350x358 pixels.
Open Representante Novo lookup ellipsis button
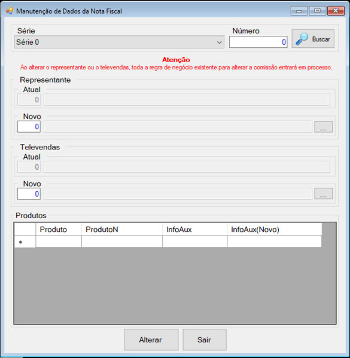point(323,127)
